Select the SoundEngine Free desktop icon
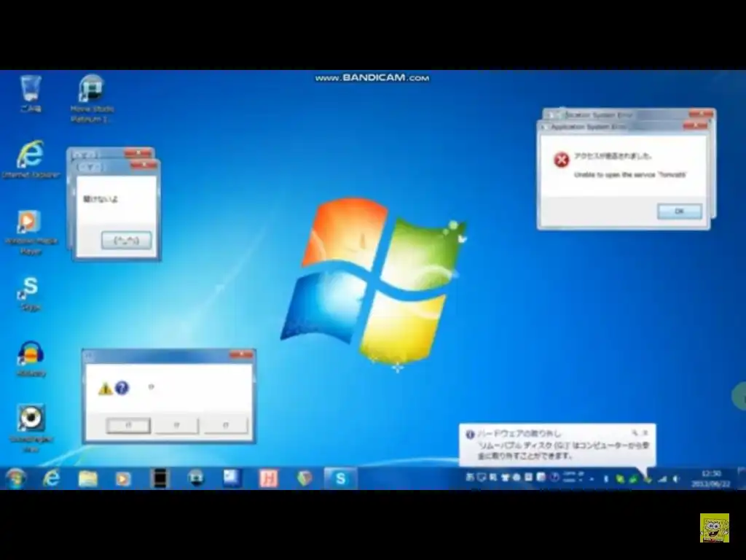This screenshot has width=746, height=560. coord(31,427)
